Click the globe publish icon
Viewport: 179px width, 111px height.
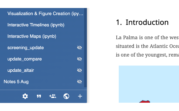point(66,96)
